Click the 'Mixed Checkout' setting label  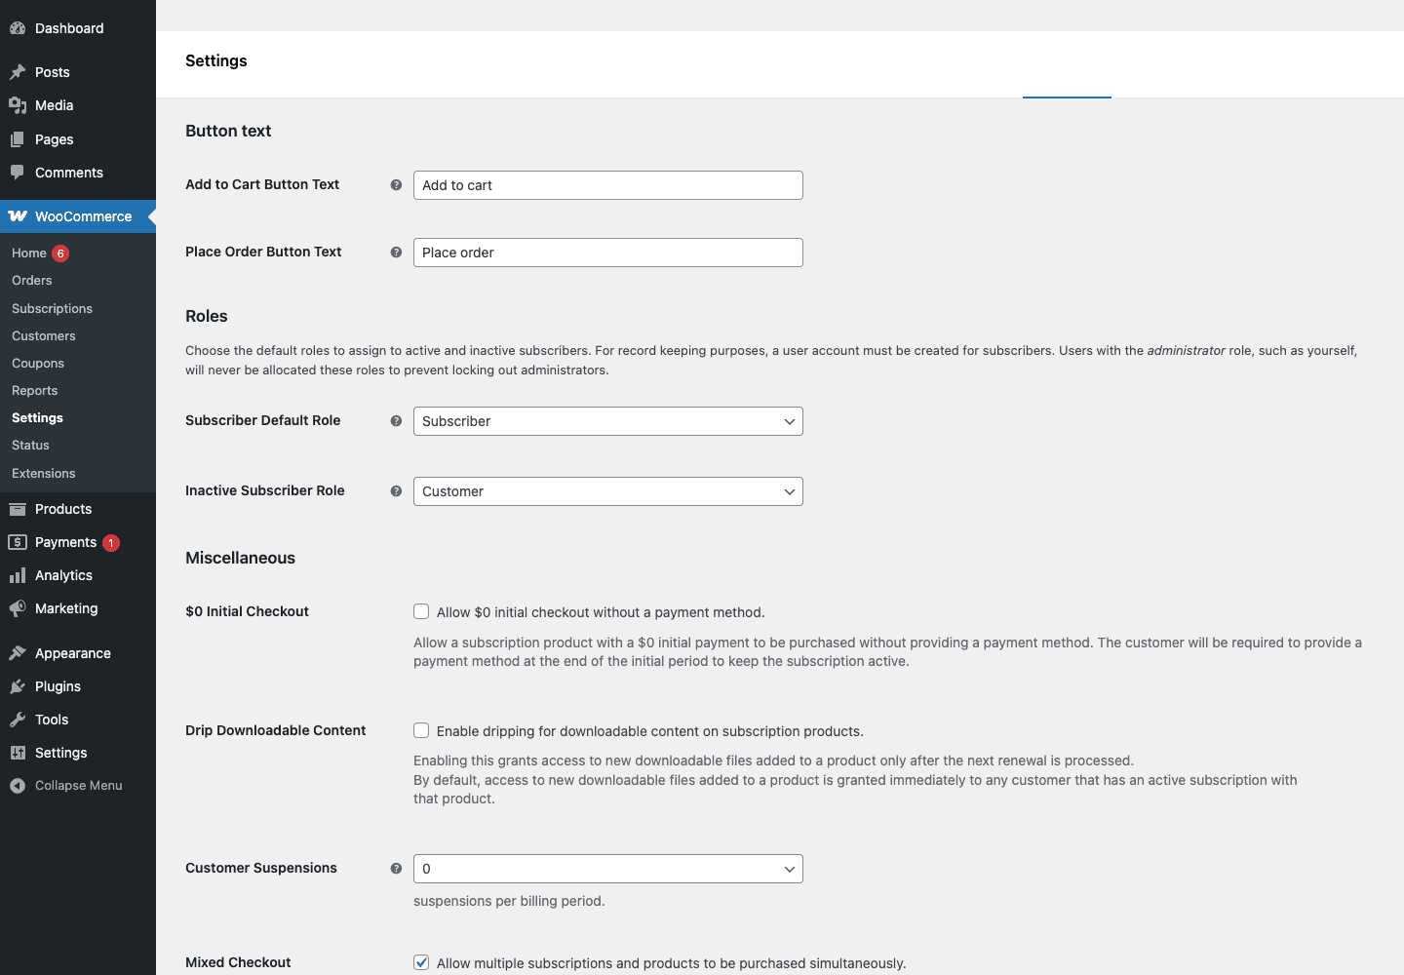(x=238, y=962)
